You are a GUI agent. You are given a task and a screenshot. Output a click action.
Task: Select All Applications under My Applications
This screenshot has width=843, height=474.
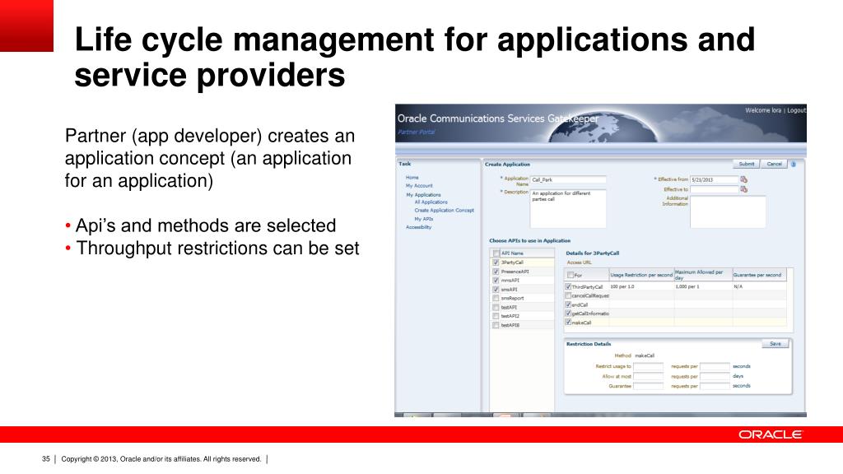431,202
